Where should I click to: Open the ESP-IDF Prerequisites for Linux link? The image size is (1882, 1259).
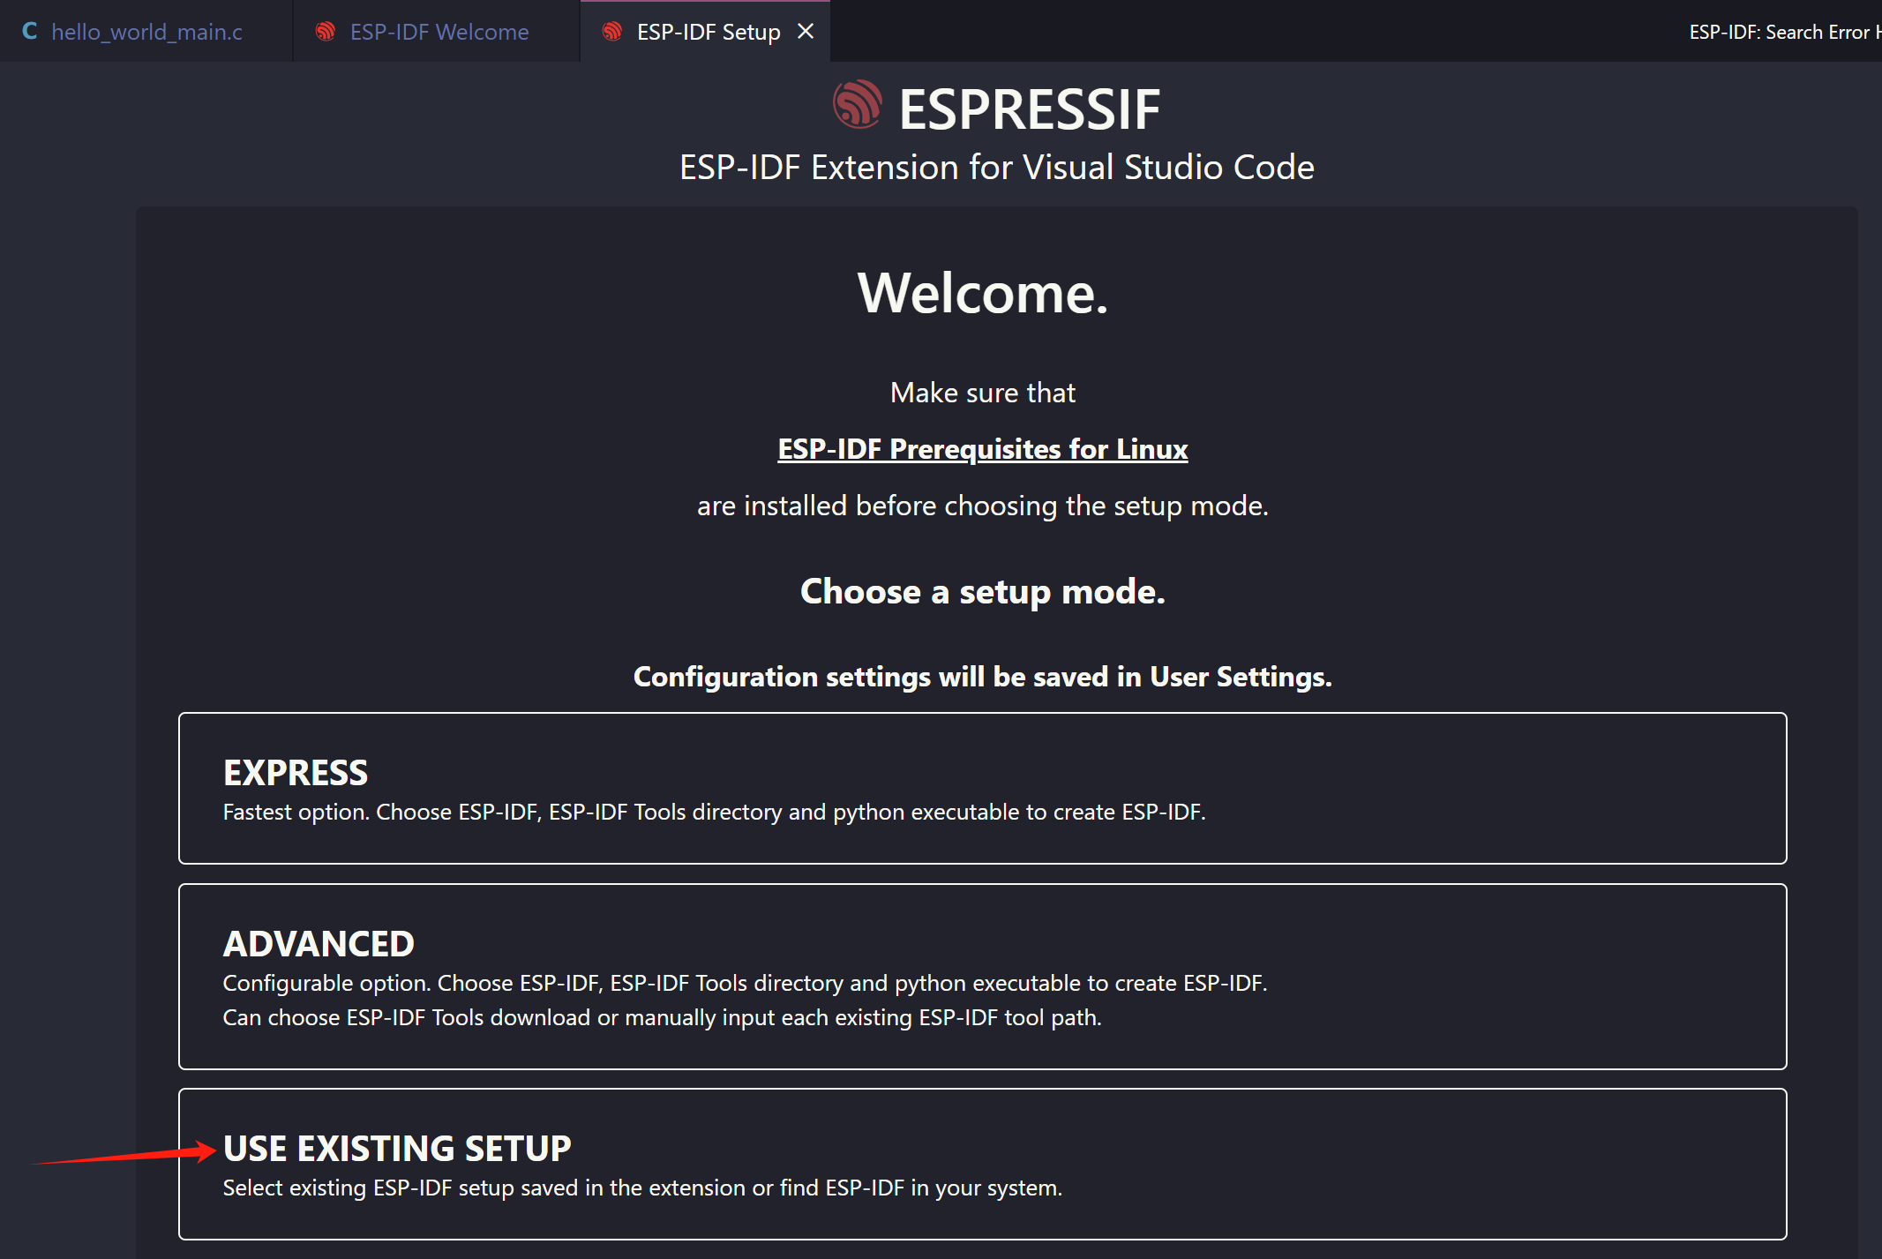click(981, 448)
